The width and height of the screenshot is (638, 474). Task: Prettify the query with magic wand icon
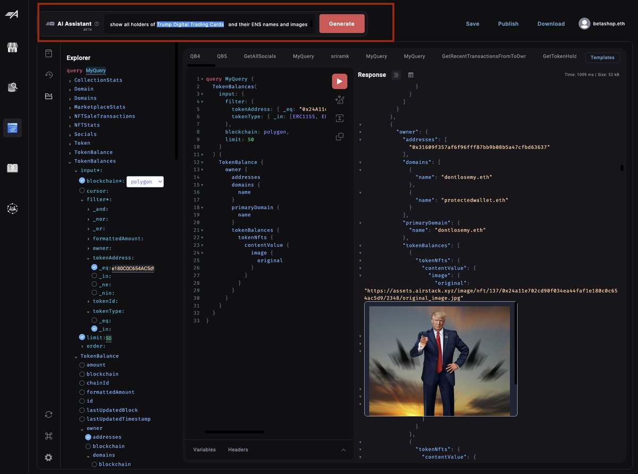click(x=340, y=100)
